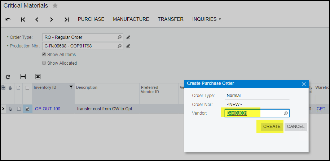Open the Order Type lookup selector

(x=119, y=37)
